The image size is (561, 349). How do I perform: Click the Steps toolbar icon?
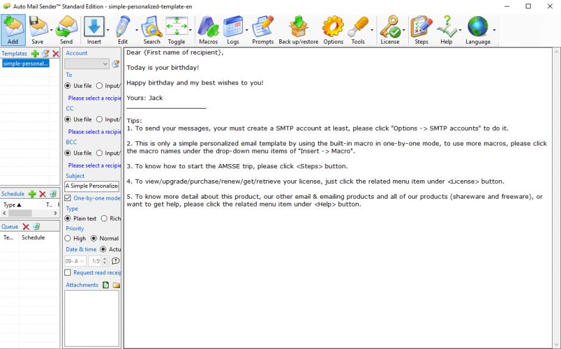(421, 27)
